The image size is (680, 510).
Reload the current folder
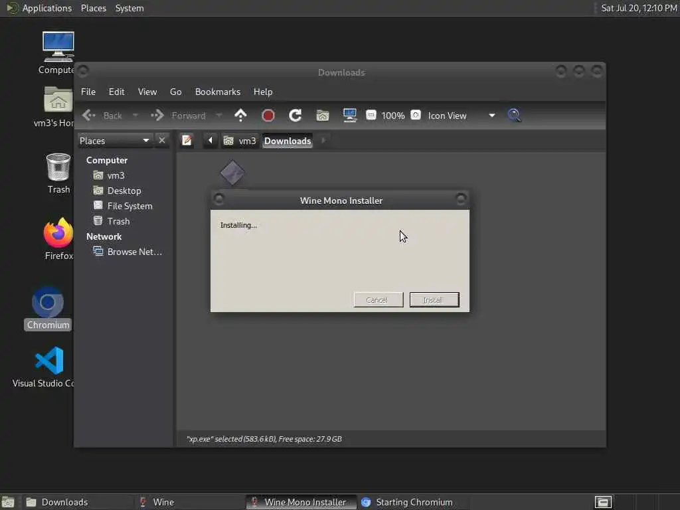point(295,116)
